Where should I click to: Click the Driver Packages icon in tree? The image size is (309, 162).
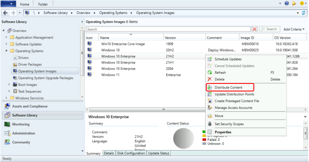pos(15,65)
